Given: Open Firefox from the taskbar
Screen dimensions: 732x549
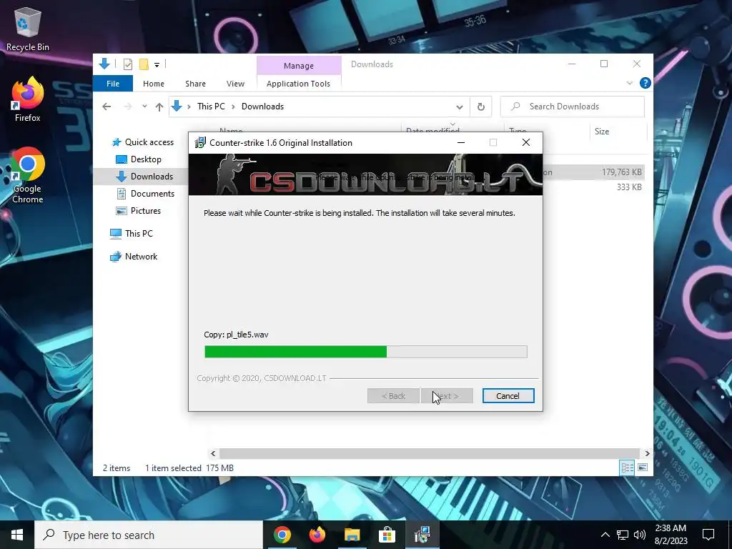Looking at the screenshot, I should coord(317,535).
